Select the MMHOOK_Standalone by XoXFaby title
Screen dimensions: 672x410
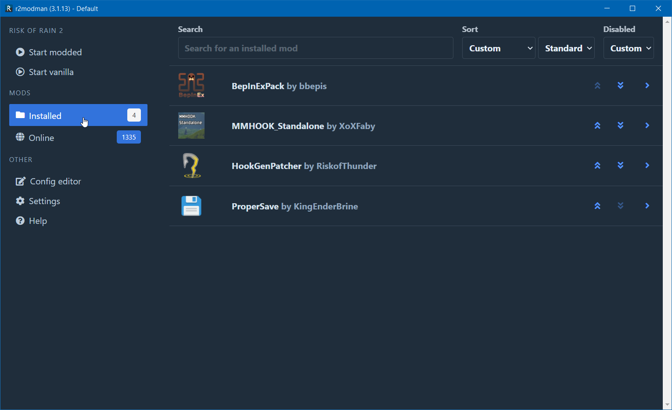303,126
